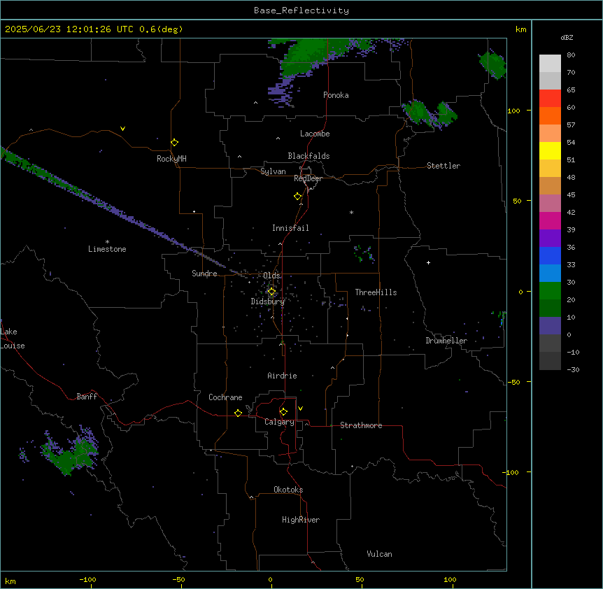
Task: Click the Didsbury town label
Action: click(268, 301)
